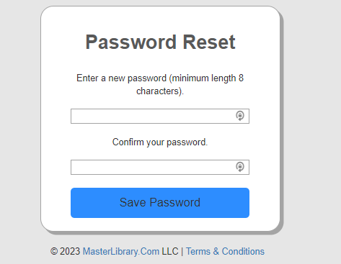Click the 'Confirm your password.' label
341x264 pixels.
coord(160,142)
